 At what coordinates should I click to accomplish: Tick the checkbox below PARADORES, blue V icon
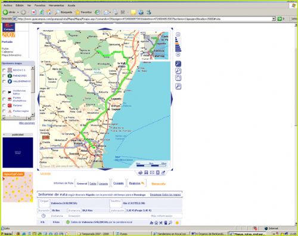pyautogui.click(x=4, y=81)
